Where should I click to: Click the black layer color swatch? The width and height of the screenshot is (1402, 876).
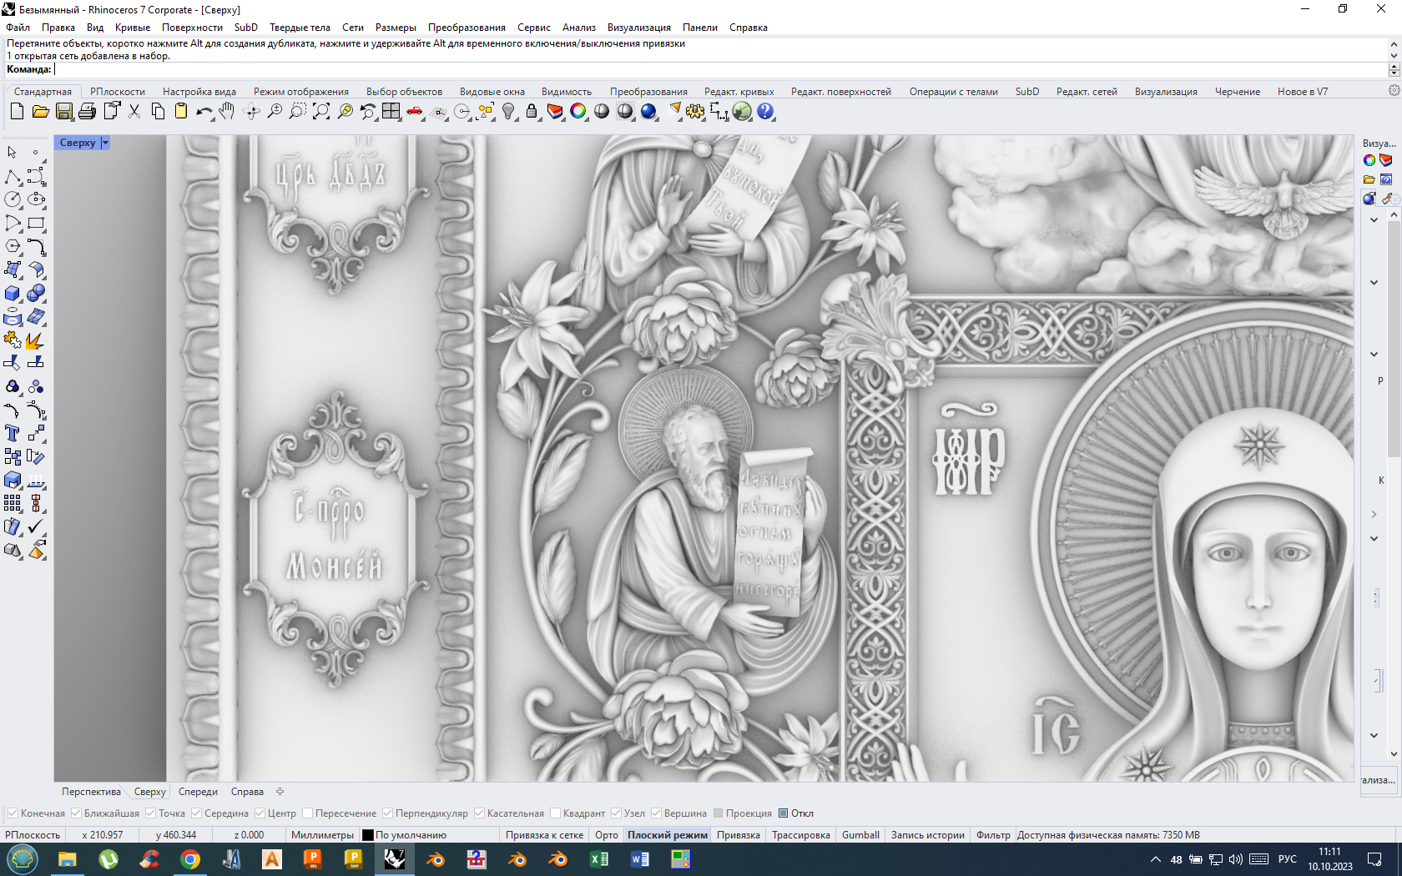[x=368, y=835]
